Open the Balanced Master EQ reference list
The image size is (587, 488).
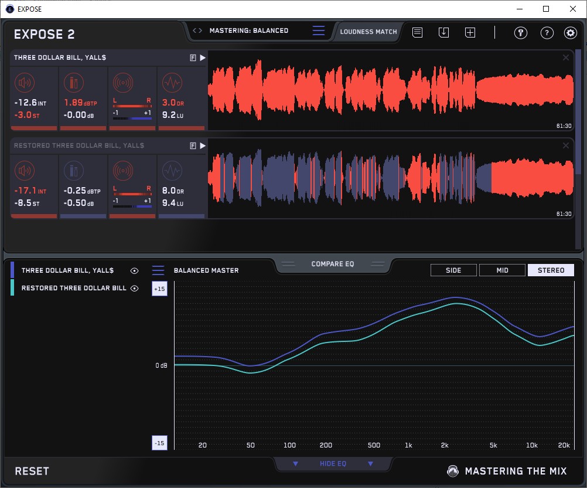point(158,270)
